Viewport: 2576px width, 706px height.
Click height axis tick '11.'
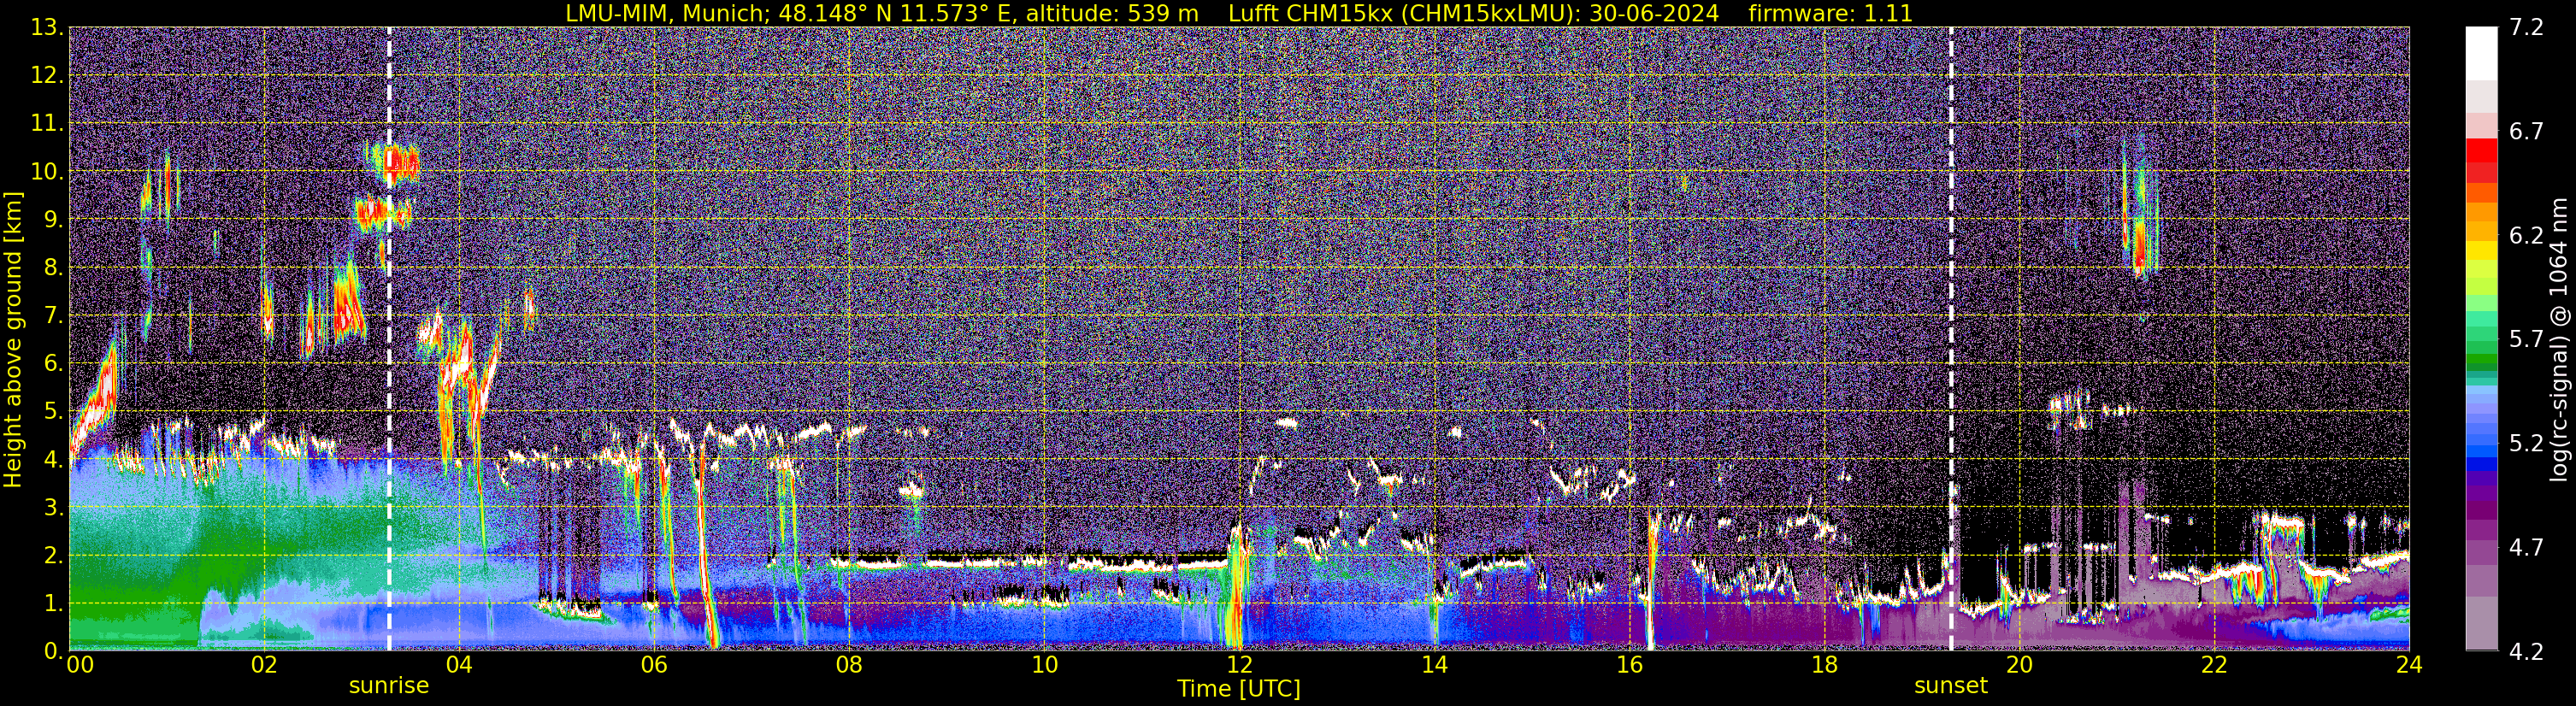tap(47, 123)
